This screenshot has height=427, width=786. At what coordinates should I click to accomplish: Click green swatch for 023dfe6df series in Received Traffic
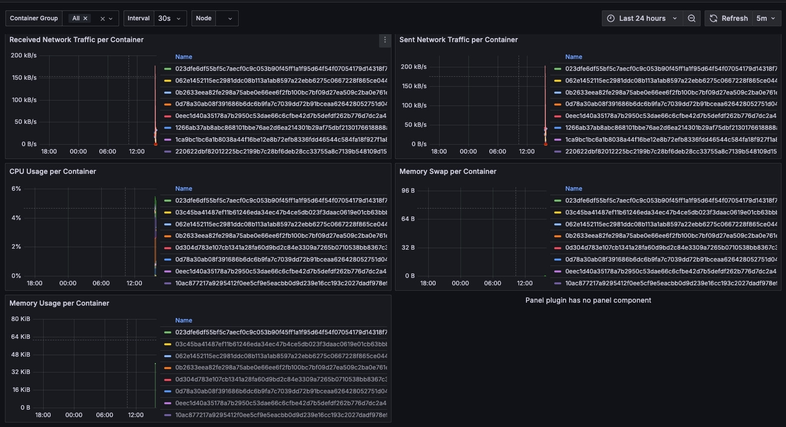coord(168,69)
